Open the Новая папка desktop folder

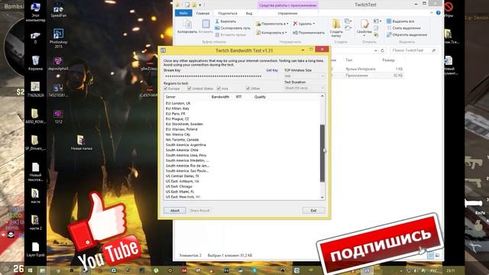point(81,143)
